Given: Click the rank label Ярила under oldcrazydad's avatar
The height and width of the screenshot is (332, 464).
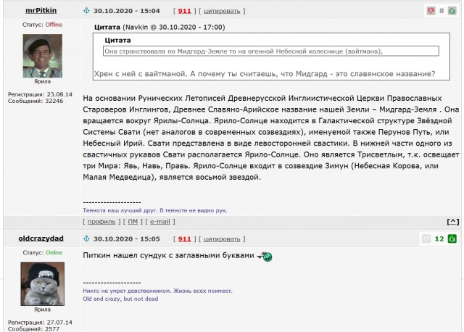Looking at the screenshot, I should 42,310.
